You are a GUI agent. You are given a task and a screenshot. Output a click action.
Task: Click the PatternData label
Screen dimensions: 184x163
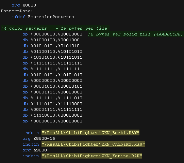tap(17, 11)
